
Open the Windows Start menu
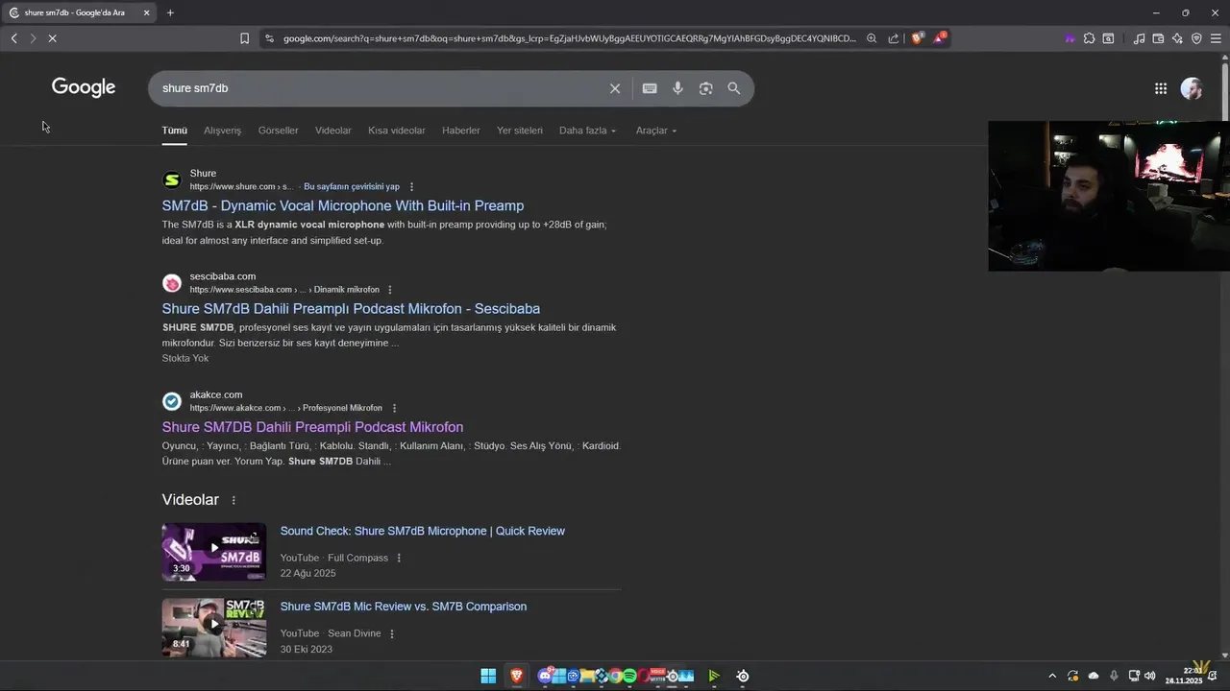[x=488, y=676]
